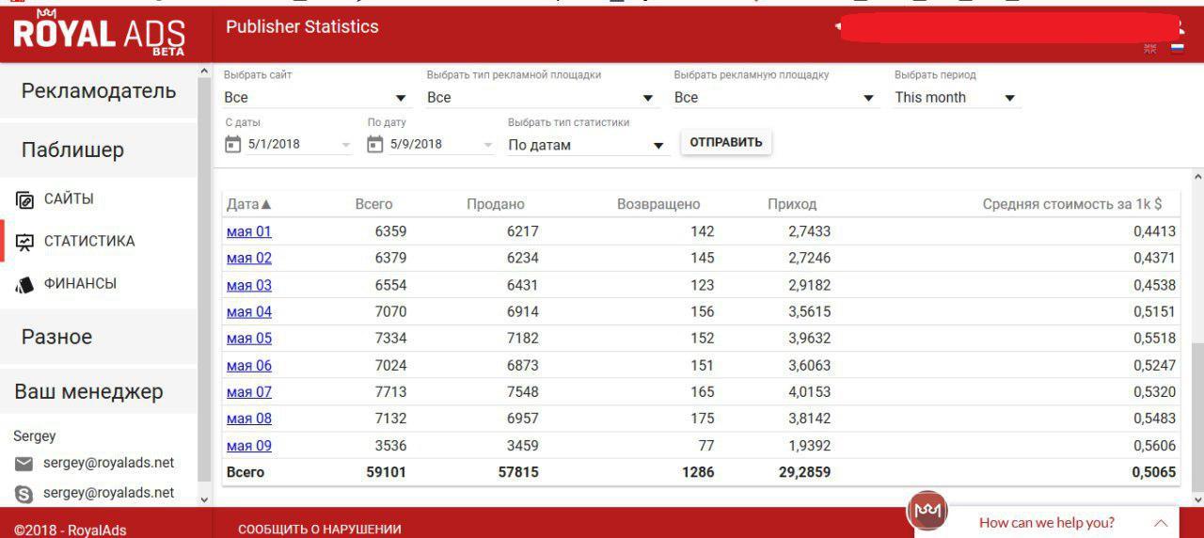The image size is (1204, 538).
Task: Click the average cost total 0,5065
Action: [1154, 472]
